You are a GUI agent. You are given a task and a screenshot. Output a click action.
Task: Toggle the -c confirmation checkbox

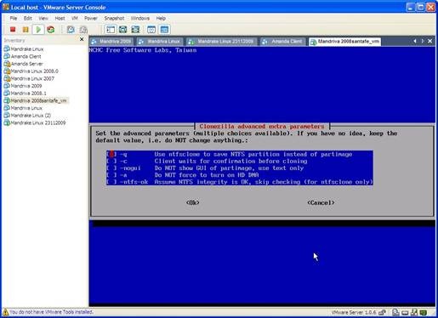point(111,162)
